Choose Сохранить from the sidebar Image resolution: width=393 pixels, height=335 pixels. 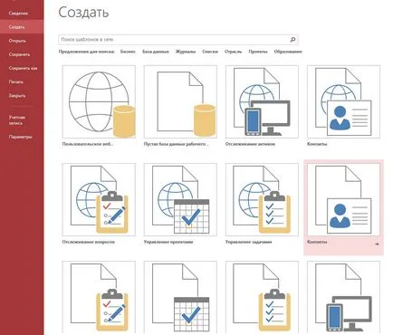tap(19, 54)
